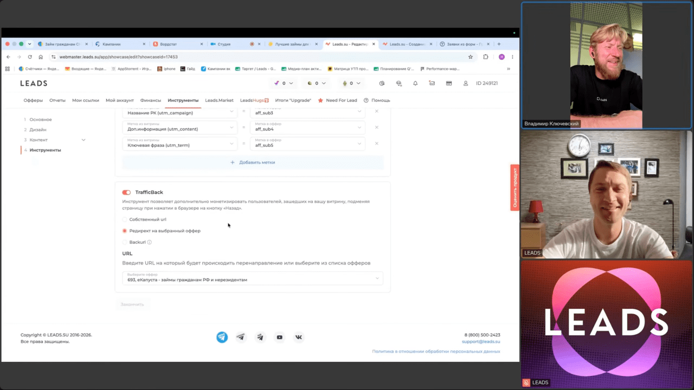
Task: Select the Собственный url radio option
Action: pyautogui.click(x=125, y=219)
